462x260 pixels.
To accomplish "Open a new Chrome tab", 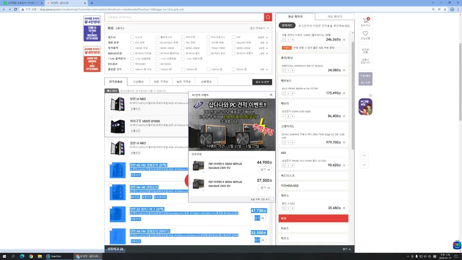I will coord(92,3).
